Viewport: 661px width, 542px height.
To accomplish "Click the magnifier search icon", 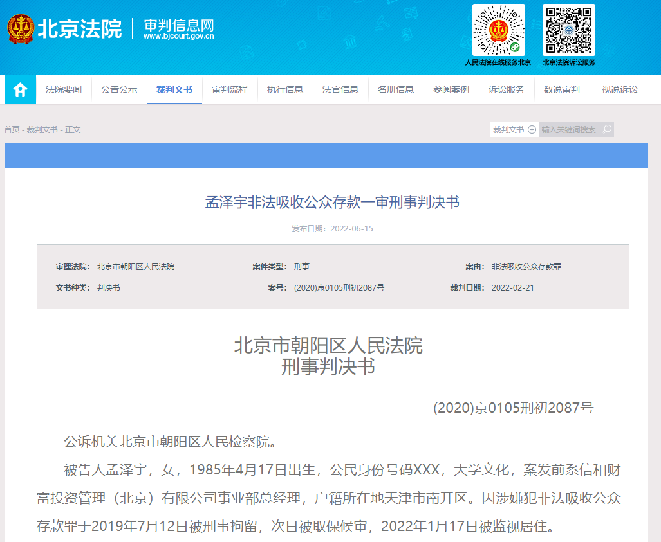I will (x=606, y=130).
